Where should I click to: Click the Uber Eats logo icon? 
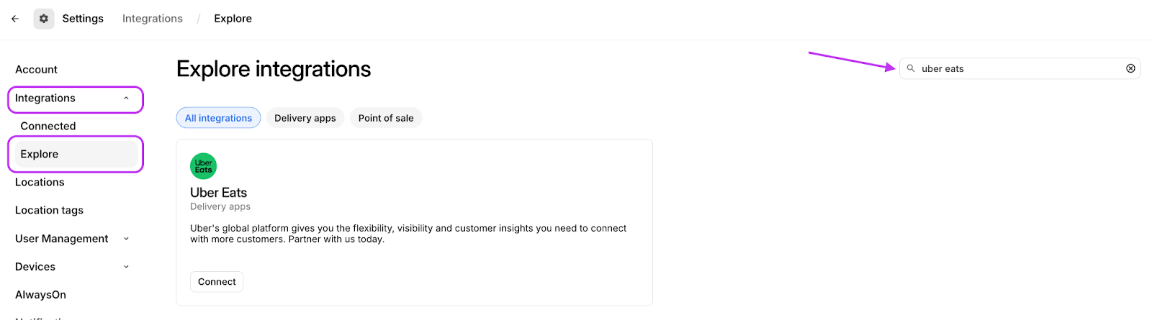click(203, 166)
